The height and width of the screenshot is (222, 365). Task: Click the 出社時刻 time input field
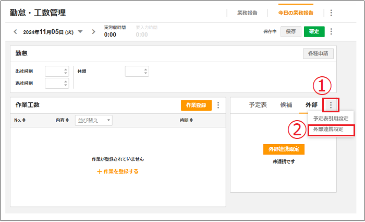coord(57,72)
